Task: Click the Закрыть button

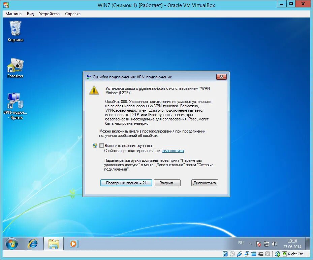Action: pos(167,183)
